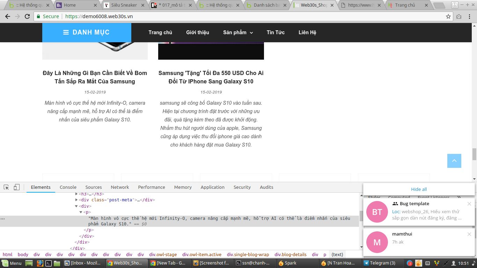Switch to the Siêu Sneaker browser tab
The width and height of the screenshot is (477, 268).
click(x=124, y=5)
